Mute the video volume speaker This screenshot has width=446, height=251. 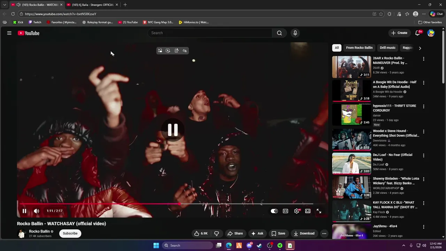pos(36,211)
